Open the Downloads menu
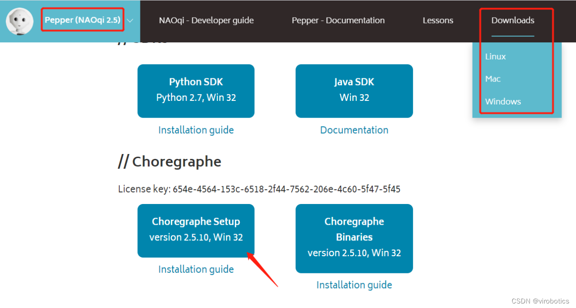 pos(513,20)
